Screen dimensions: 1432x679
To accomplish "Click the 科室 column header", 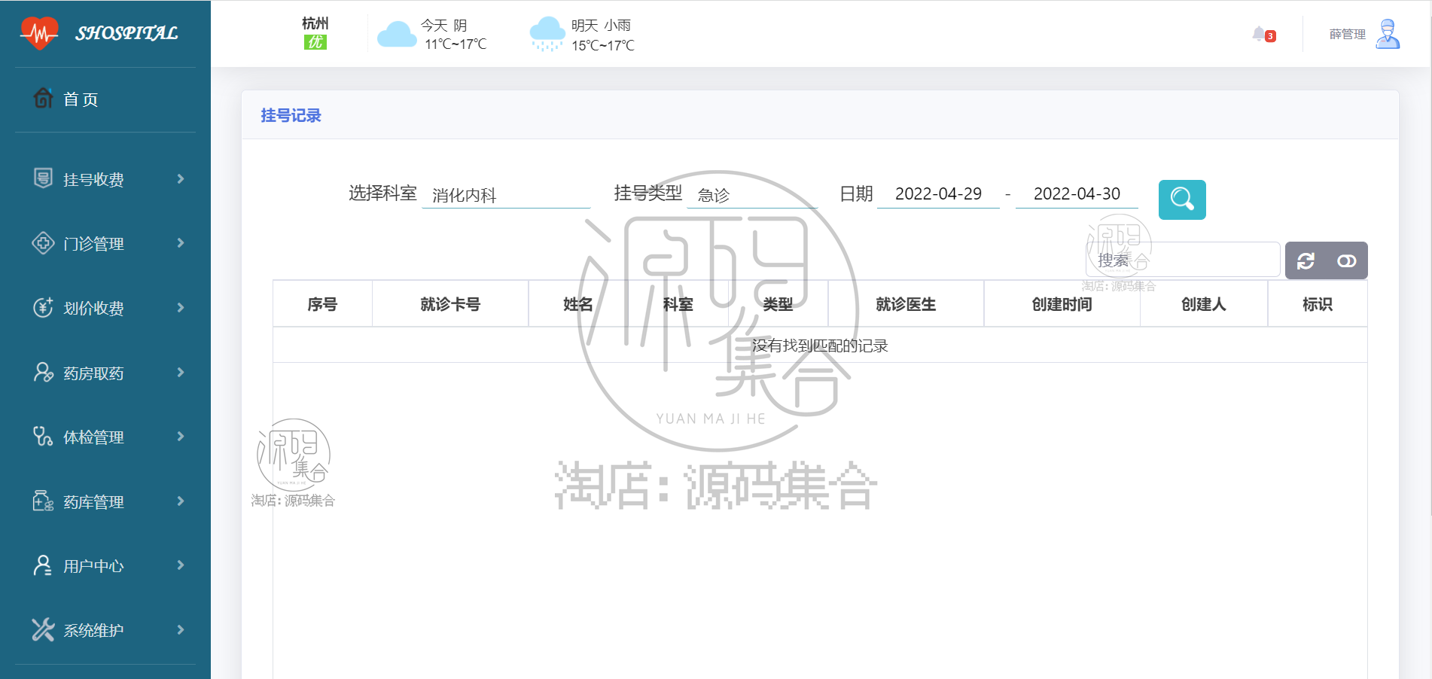I will [678, 304].
